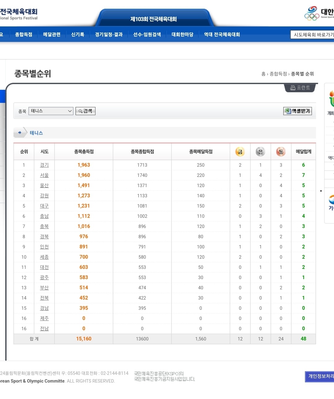
Task: Open the 시도체육회 바로가기 dropdown
Action: pos(313,35)
